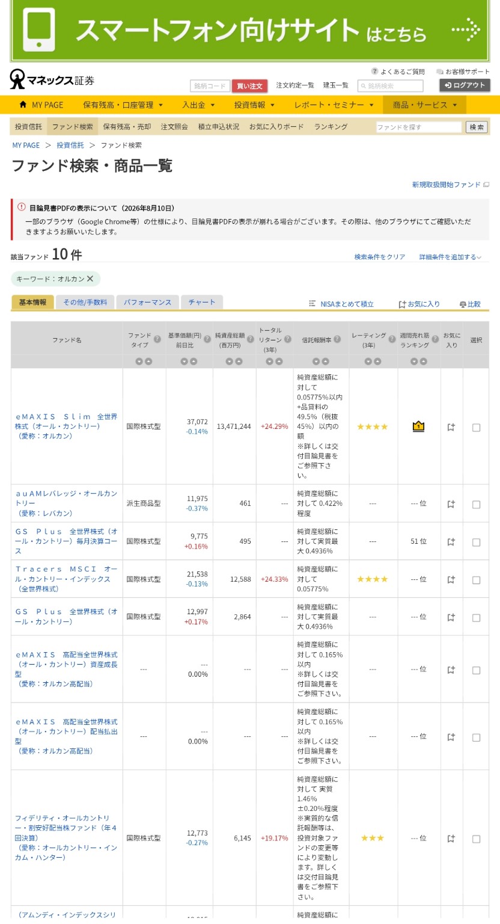Expand 詳細条件を追加する options
The image size is (500, 924).
(450, 257)
